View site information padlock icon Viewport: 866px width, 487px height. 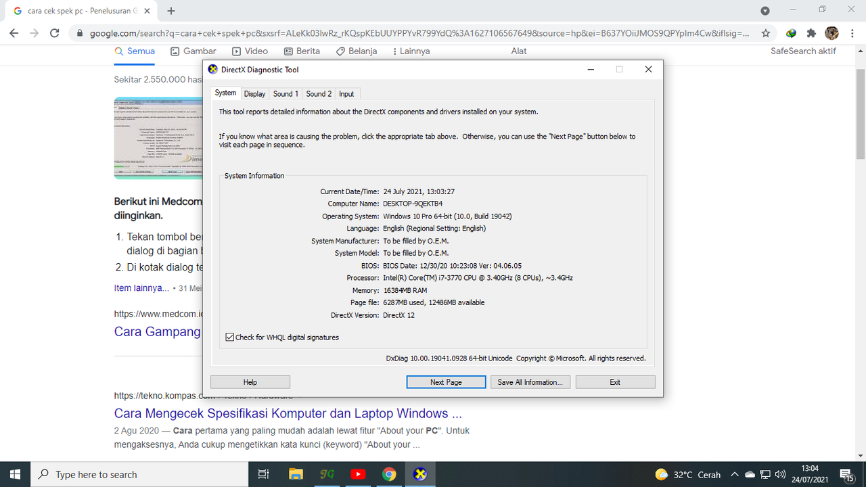click(x=80, y=33)
